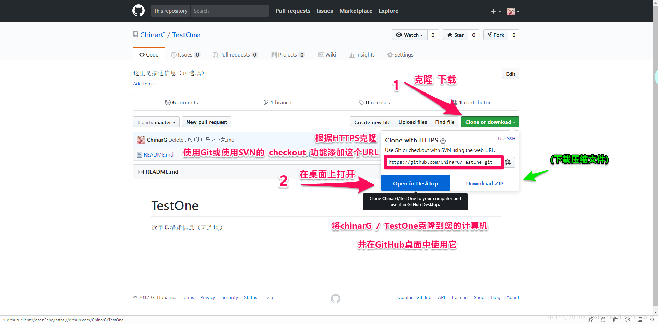Expand the Watch dropdown button
This screenshot has height=324, width=658.
click(x=409, y=35)
